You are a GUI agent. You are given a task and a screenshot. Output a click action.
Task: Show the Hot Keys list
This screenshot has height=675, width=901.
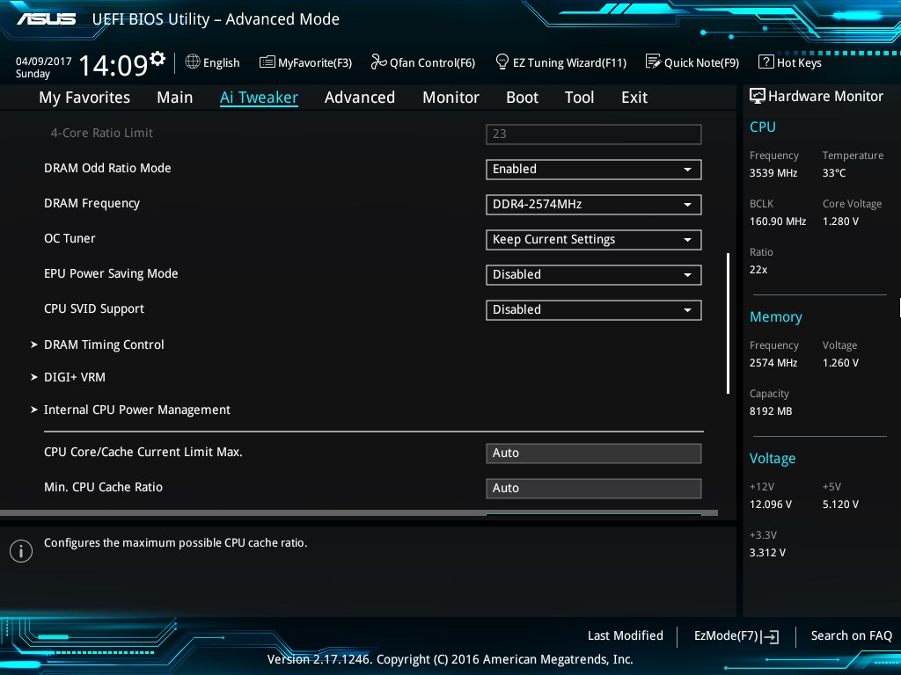tap(790, 62)
